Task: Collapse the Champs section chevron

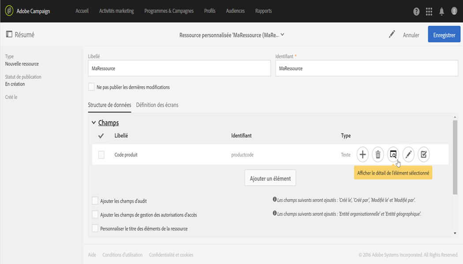Action: [93, 123]
